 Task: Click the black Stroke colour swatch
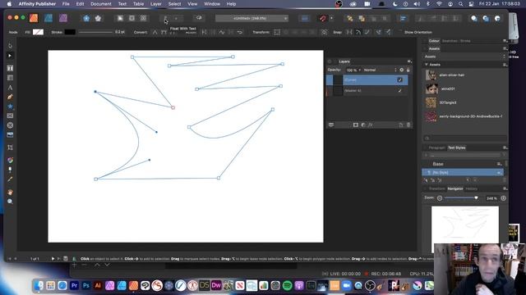70,32
